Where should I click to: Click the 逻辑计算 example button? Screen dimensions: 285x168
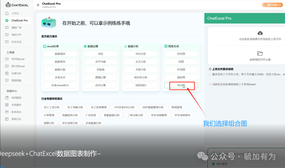tap(101, 77)
